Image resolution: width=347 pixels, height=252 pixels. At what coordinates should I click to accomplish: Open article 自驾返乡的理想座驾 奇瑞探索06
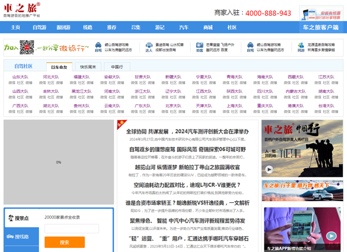coord(187,150)
